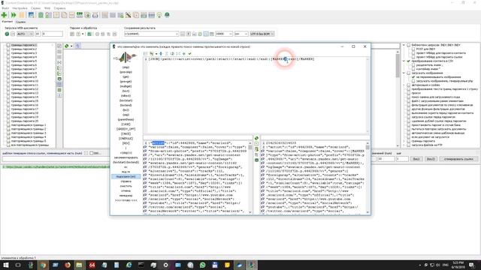This screenshot has height=270, width=481.
Task: Click the round green help icon on toolbar
Action: (x=167, y=15)
